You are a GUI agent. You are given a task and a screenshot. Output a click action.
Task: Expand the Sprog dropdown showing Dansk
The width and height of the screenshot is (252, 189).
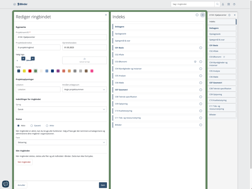(x=61, y=110)
